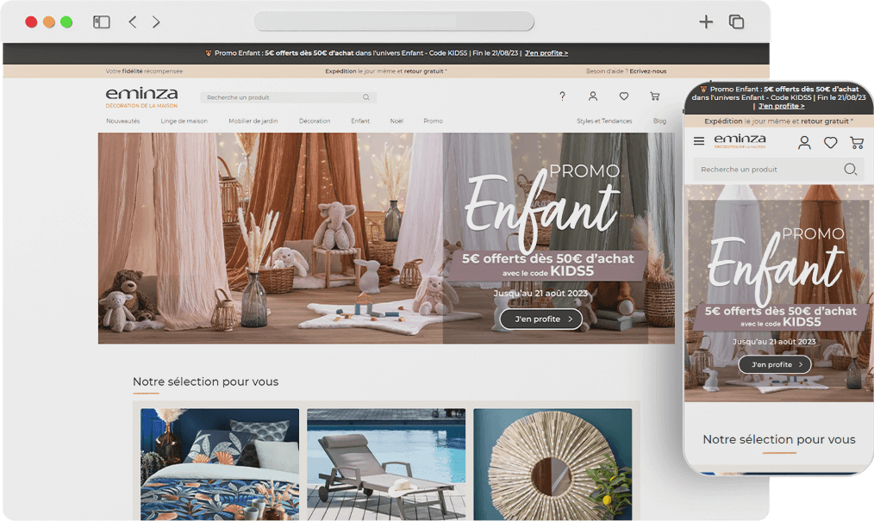Open the Linge de maison menu
Screen dimensions: 874x521
184,121
